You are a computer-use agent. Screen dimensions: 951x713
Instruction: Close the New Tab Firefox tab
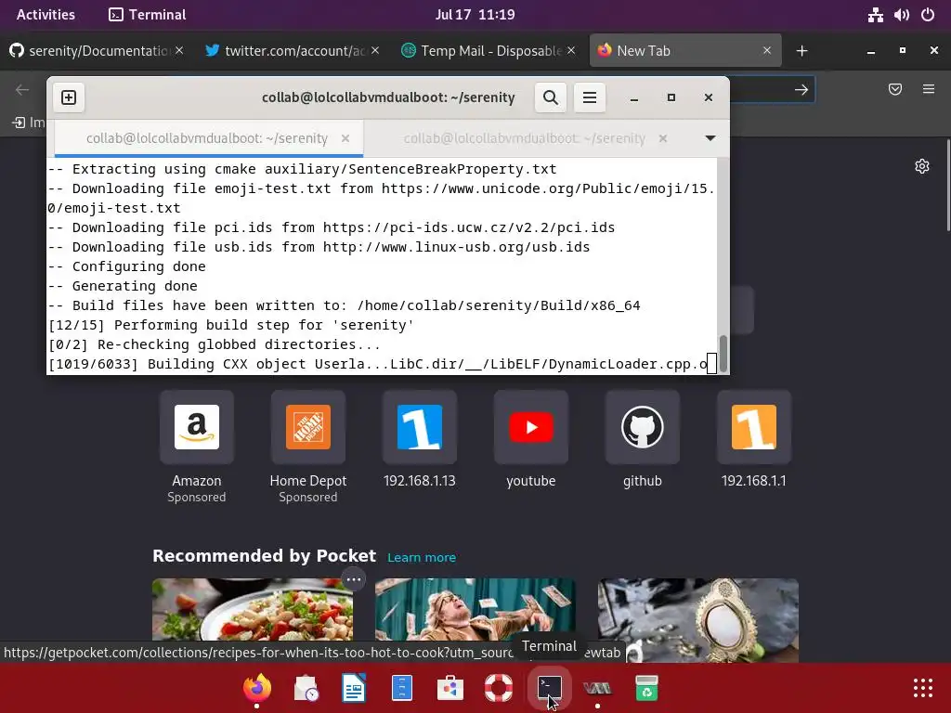(767, 51)
